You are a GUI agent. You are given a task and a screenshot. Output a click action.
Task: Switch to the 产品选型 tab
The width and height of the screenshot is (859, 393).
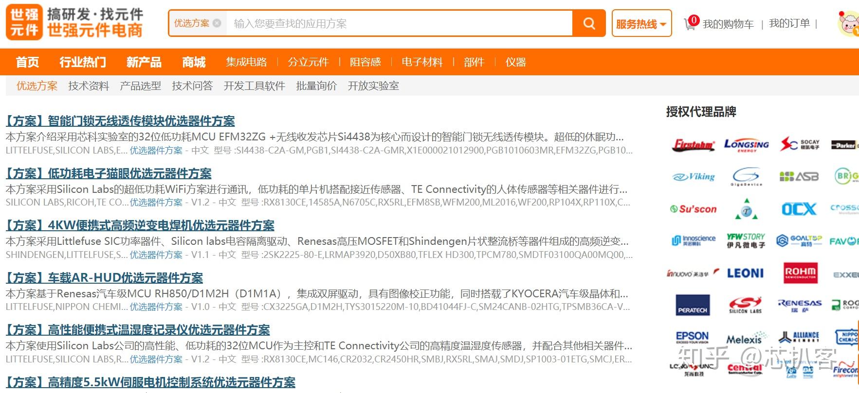[x=140, y=86]
